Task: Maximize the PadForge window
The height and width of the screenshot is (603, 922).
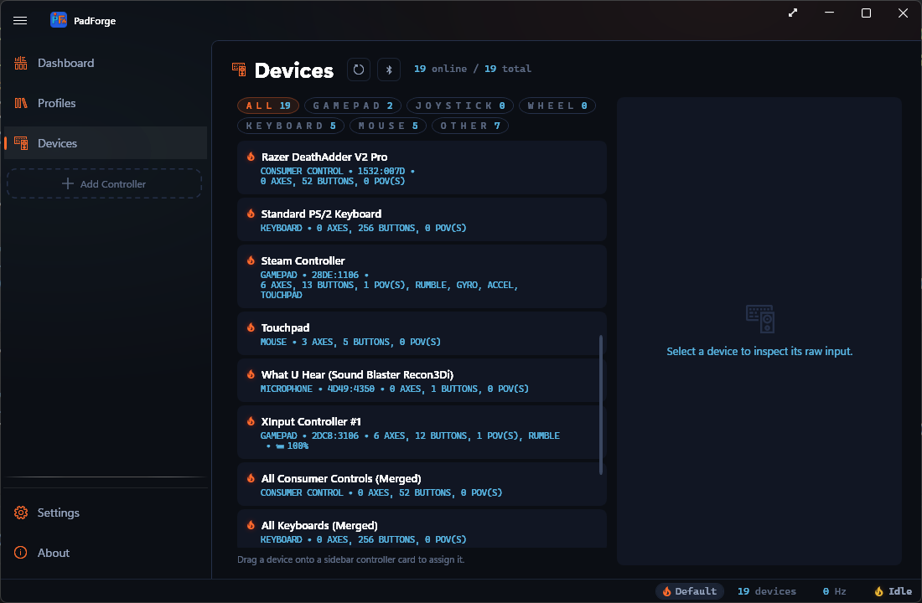Action: 866,13
